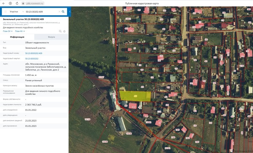Click the lock icon in address bar
Viewport: 253px width, 153px height.
[x=23, y=3]
